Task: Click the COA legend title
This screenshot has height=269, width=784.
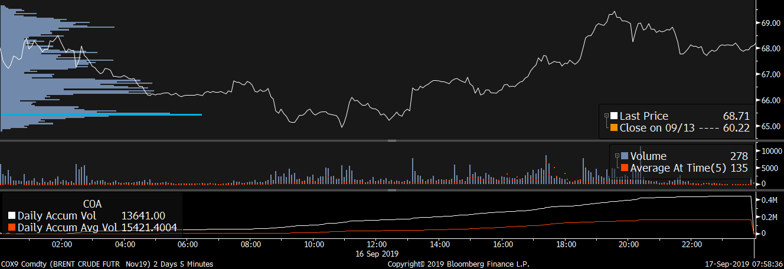Action: tap(92, 204)
